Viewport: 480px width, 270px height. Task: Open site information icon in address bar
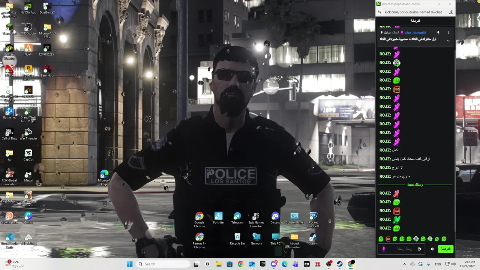coord(379,12)
